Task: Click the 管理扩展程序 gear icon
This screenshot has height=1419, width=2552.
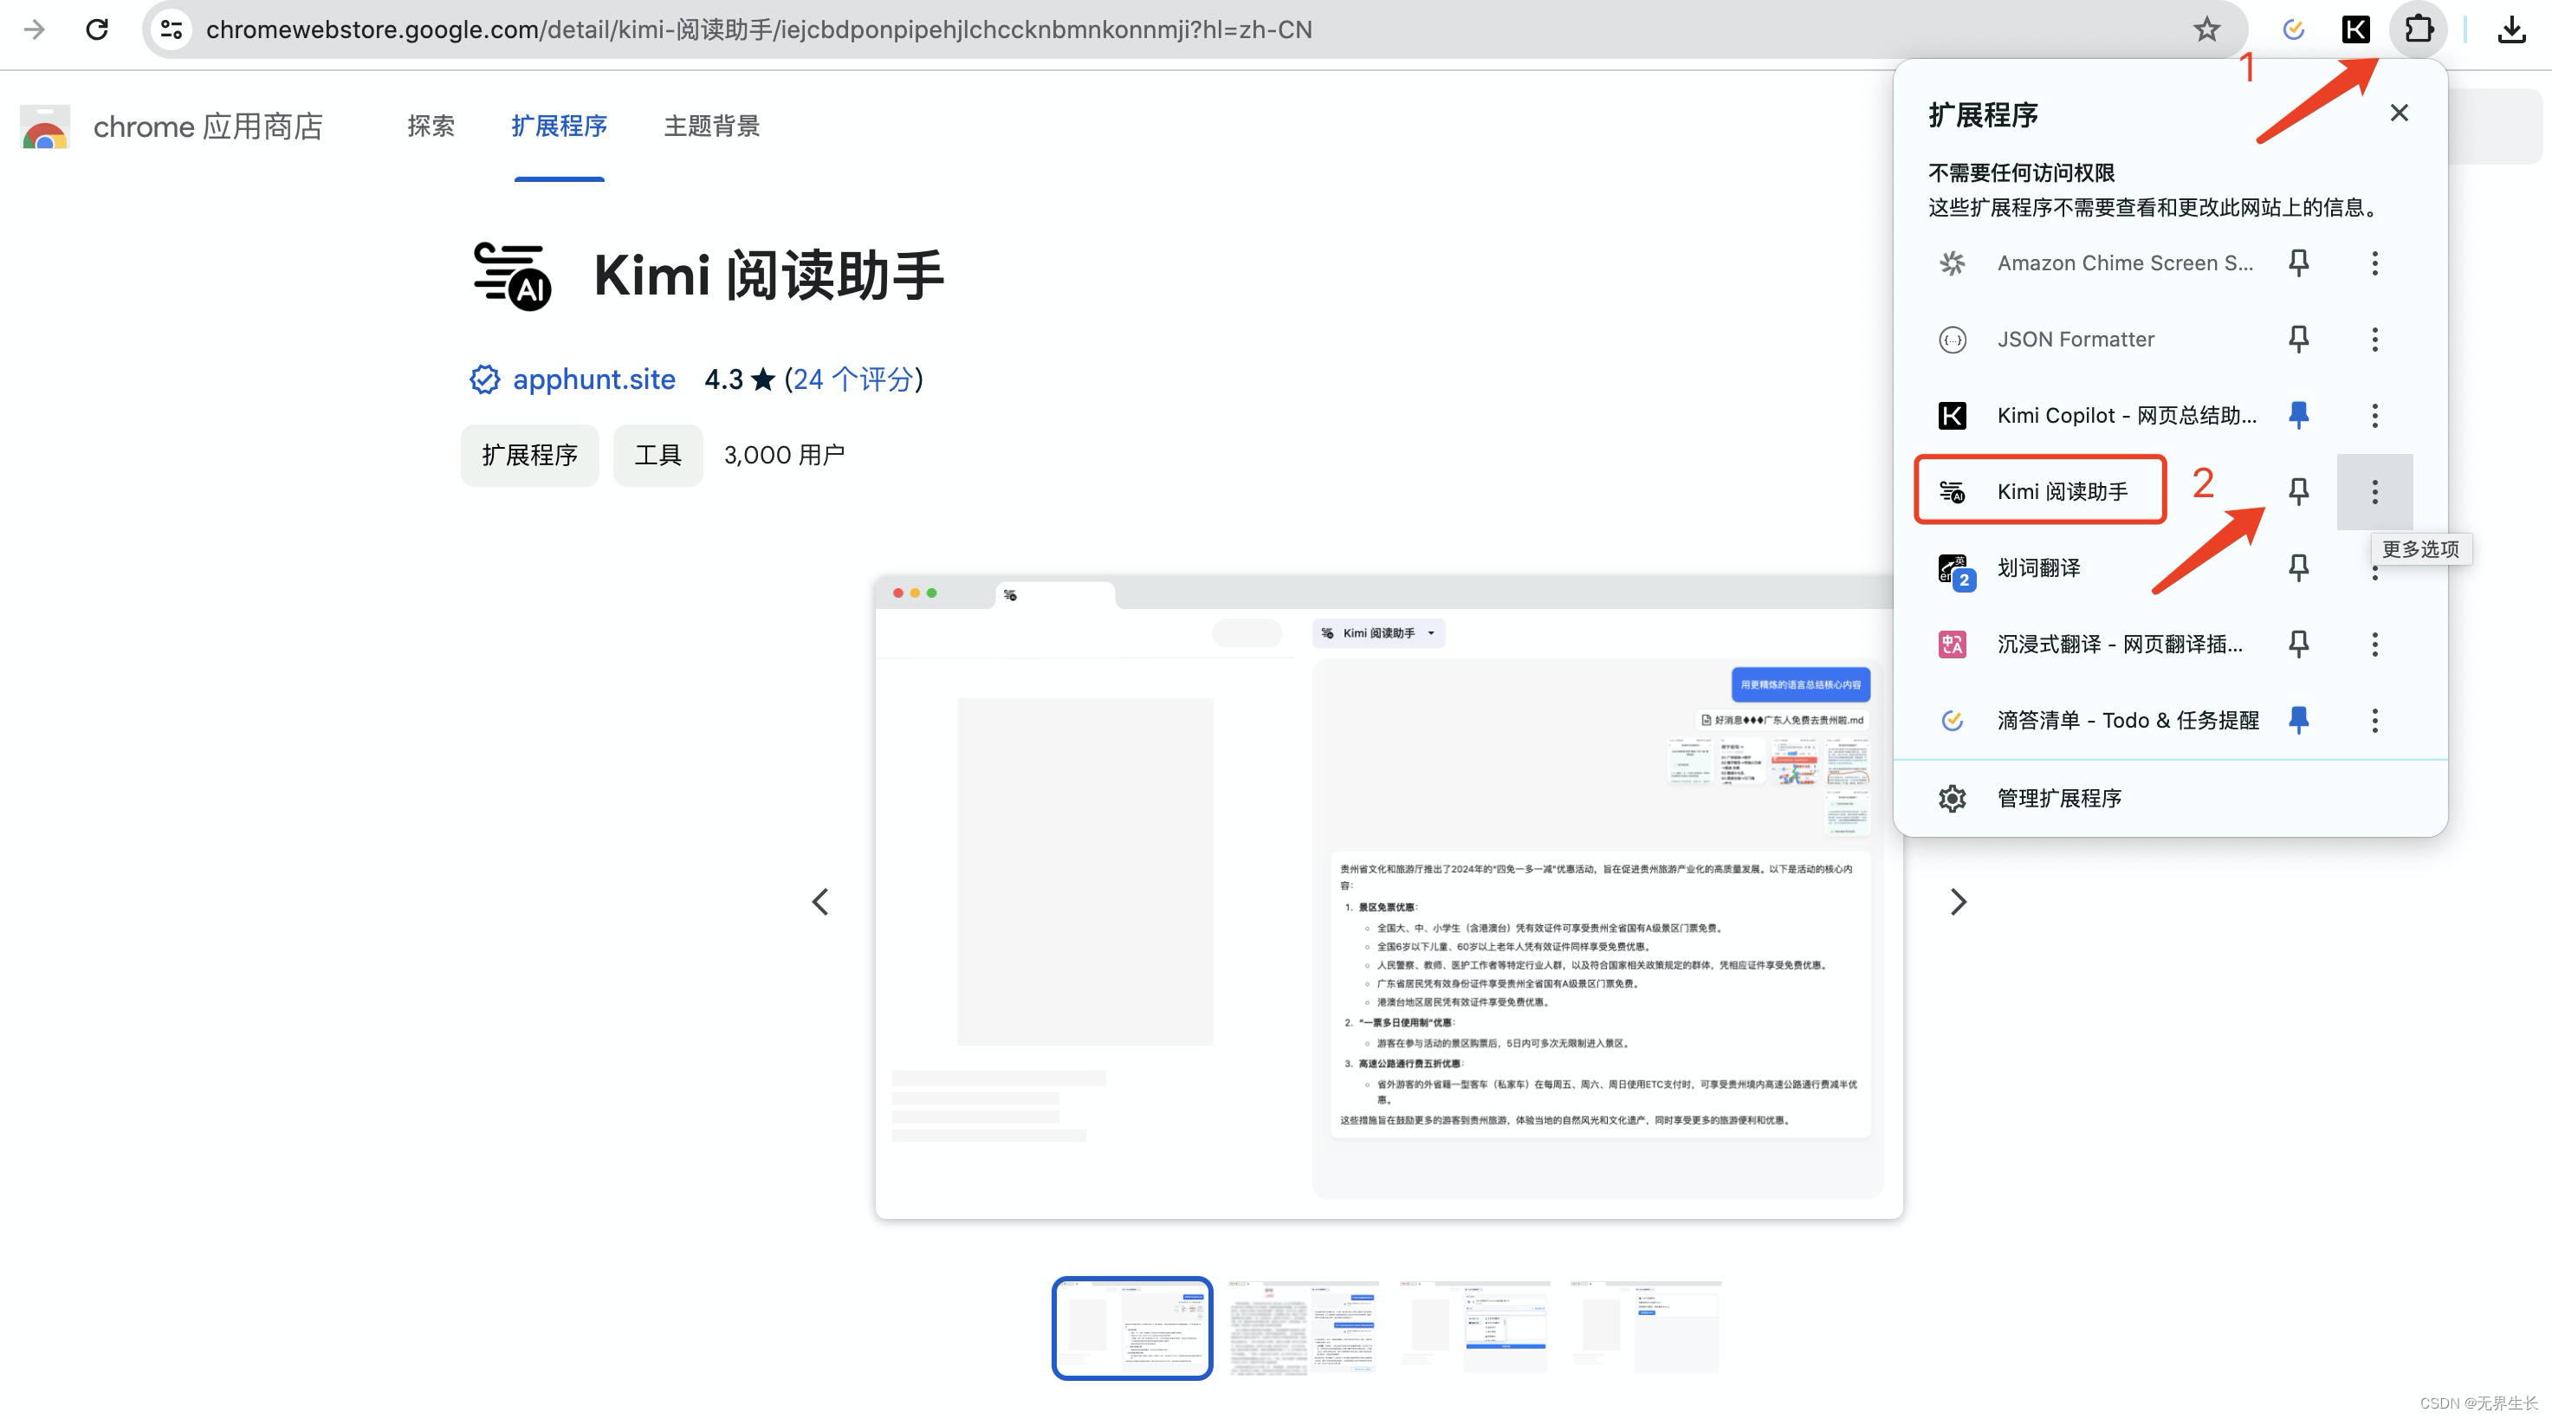Action: (x=1952, y=798)
